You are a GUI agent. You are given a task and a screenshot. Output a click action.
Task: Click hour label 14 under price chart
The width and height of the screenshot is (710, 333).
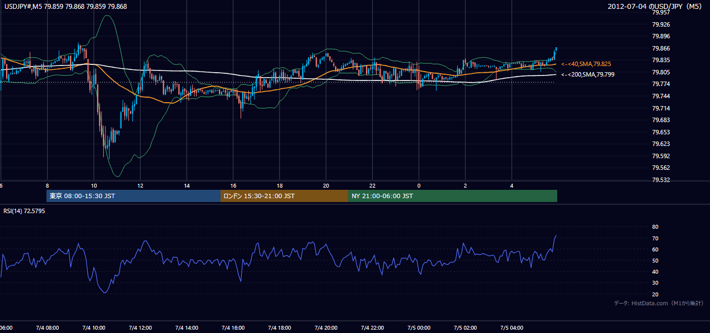[x=187, y=186]
